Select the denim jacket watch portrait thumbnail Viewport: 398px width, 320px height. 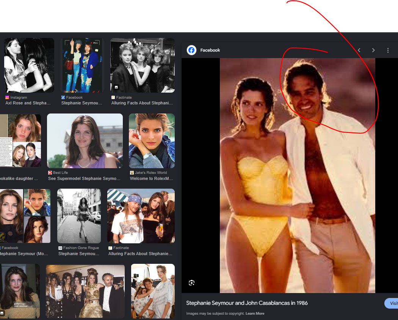(152, 141)
